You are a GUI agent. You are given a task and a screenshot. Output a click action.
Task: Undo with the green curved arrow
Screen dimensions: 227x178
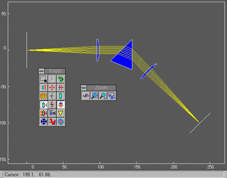(61, 79)
